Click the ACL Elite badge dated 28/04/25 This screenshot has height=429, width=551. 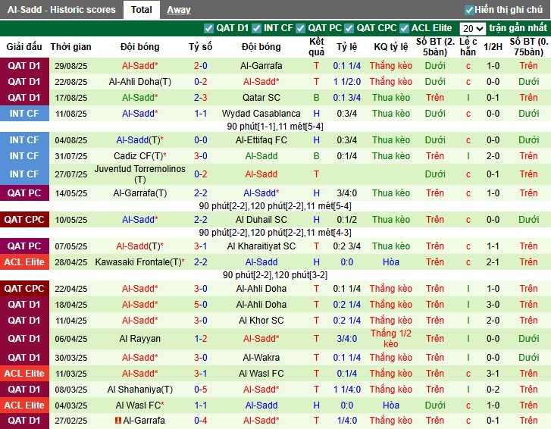click(24, 262)
